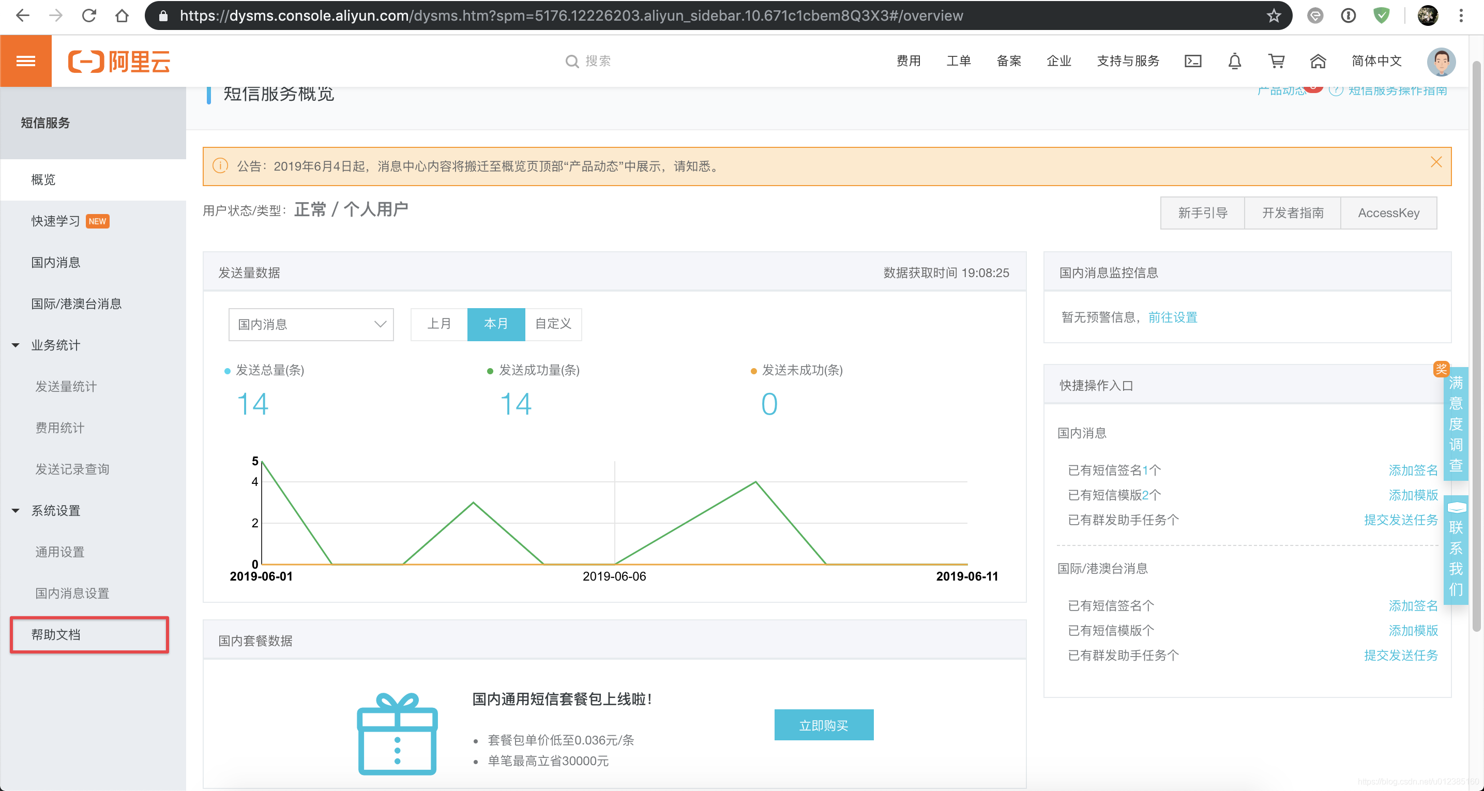Click the 搜索 search field
Viewport: 1484px width, 791px height.
coord(598,61)
